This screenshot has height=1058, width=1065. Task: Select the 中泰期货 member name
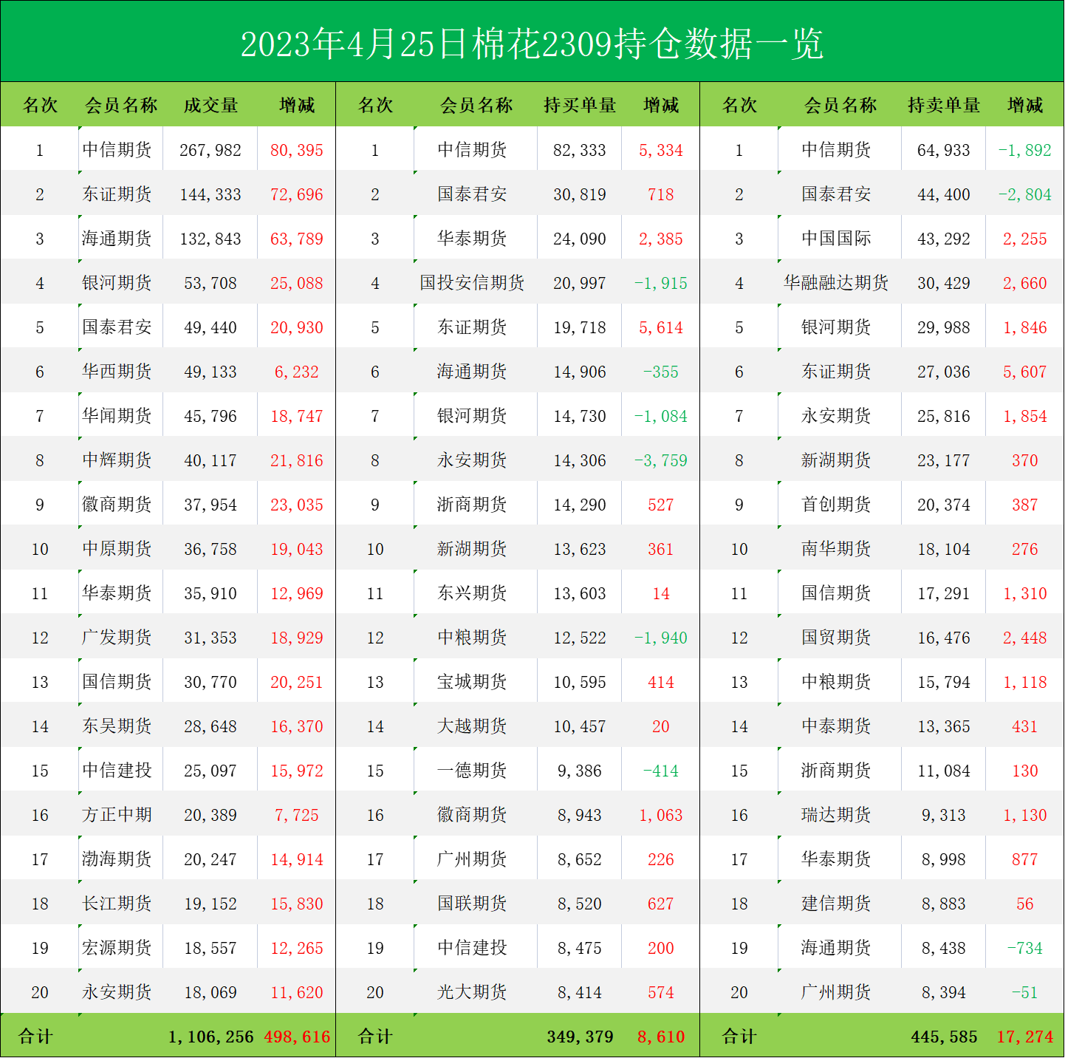[836, 726]
